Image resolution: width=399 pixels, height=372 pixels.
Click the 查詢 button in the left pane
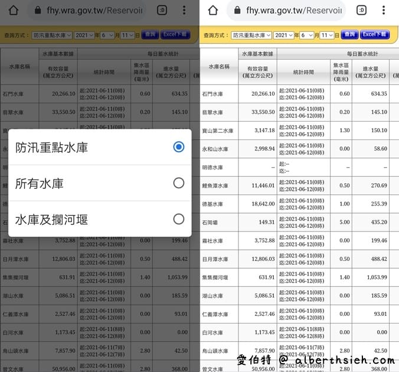pos(150,34)
